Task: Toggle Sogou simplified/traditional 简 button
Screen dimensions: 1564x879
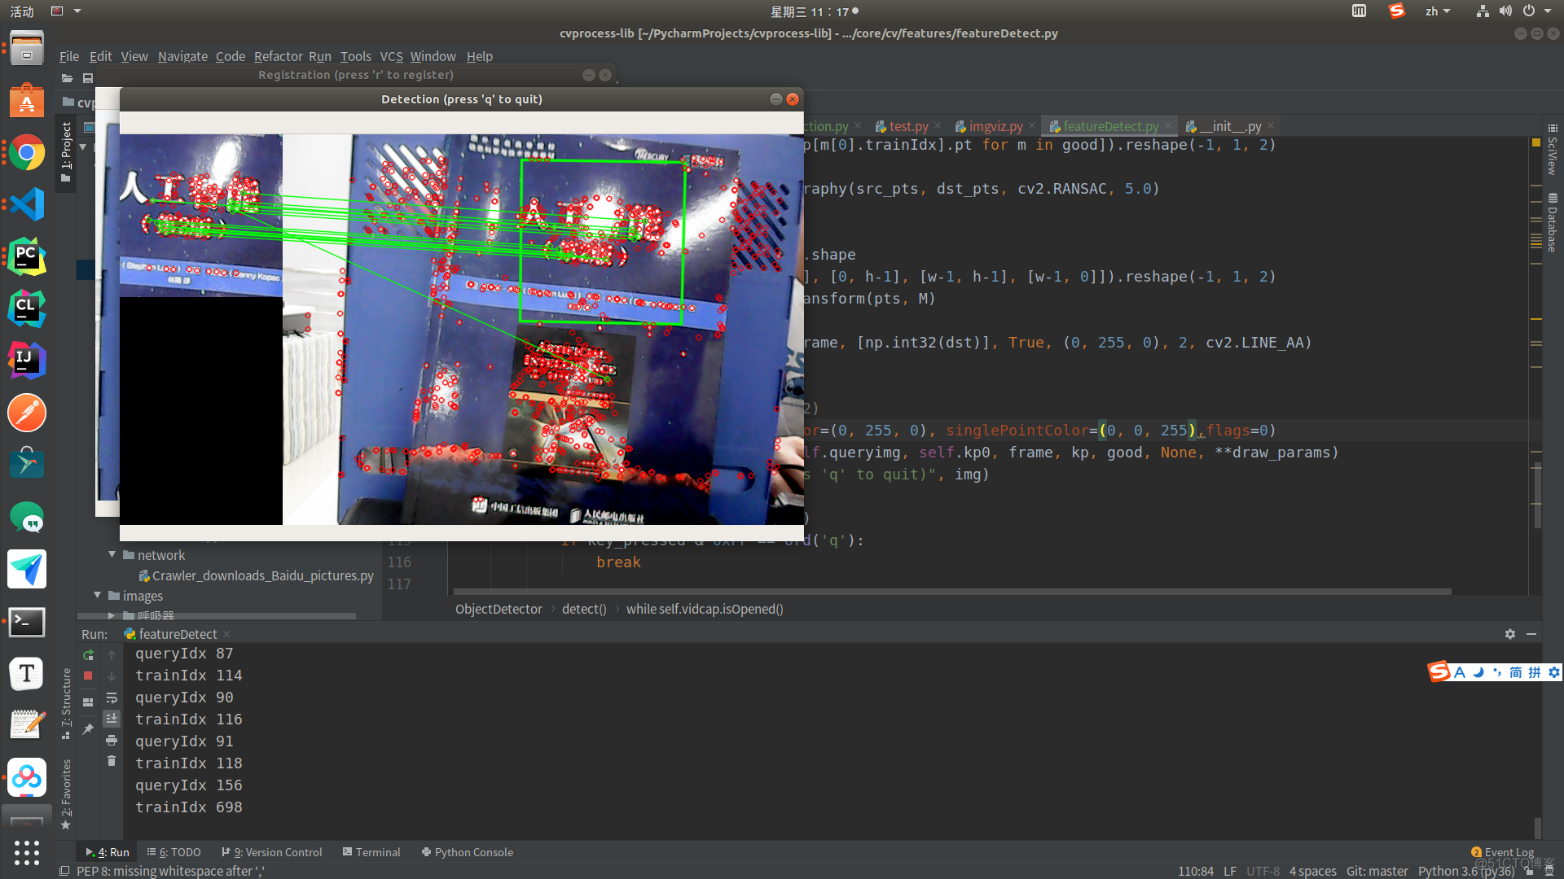Action: (x=1515, y=672)
